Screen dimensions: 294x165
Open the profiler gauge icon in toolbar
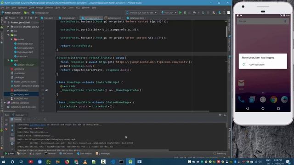click(x=194, y=12)
